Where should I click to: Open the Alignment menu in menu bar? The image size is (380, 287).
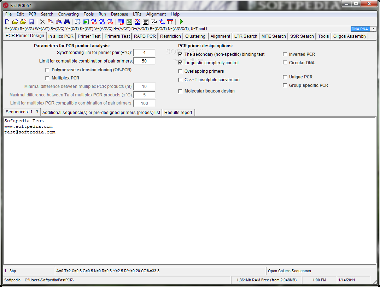pos(156,14)
